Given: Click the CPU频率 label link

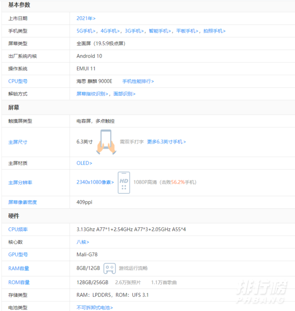Looking at the screenshot, I should (x=18, y=229).
